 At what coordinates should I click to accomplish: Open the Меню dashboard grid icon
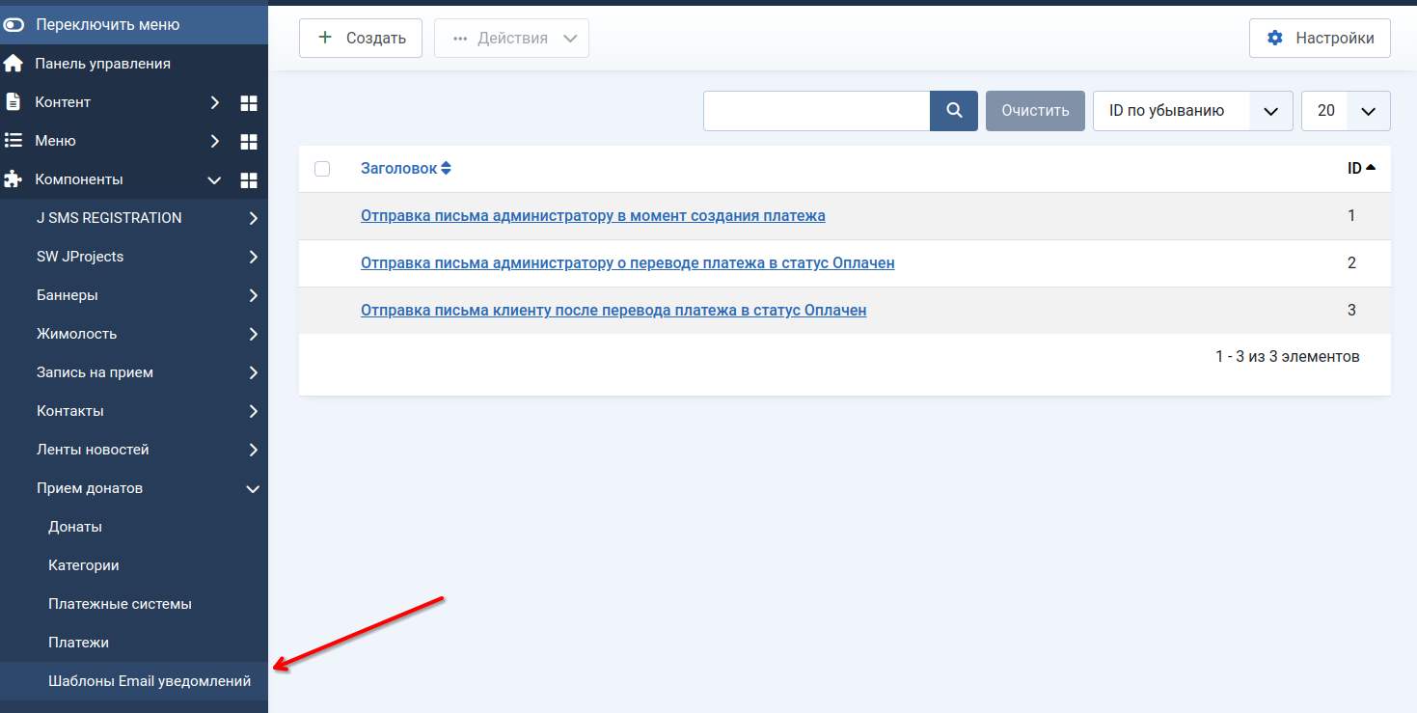(249, 141)
